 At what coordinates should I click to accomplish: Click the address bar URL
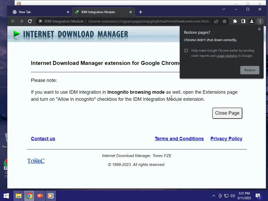click(149, 21)
